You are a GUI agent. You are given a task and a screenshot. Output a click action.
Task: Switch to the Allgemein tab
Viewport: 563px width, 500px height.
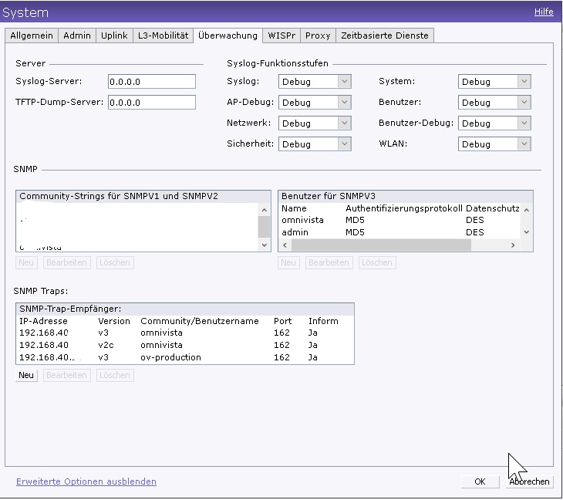coord(32,35)
